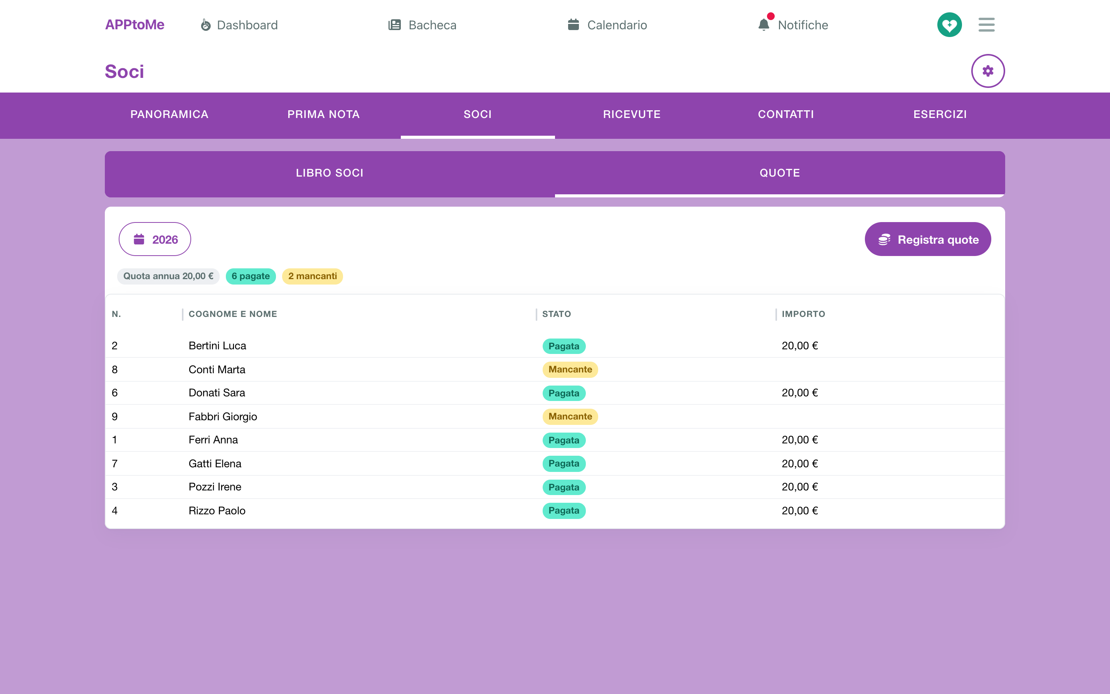
Task: Open Soci settings gear button
Action: click(x=988, y=71)
